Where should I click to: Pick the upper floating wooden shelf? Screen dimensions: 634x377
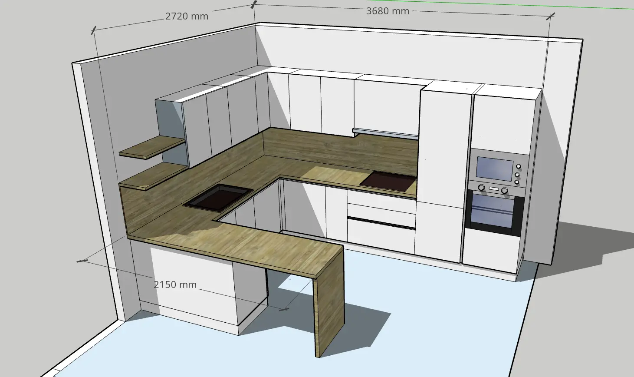(x=151, y=146)
